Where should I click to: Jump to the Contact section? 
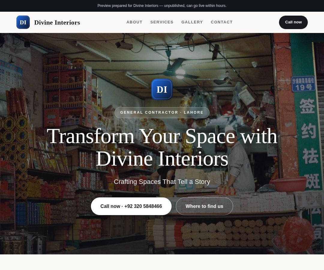pyautogui.click(x=221, y=22)
